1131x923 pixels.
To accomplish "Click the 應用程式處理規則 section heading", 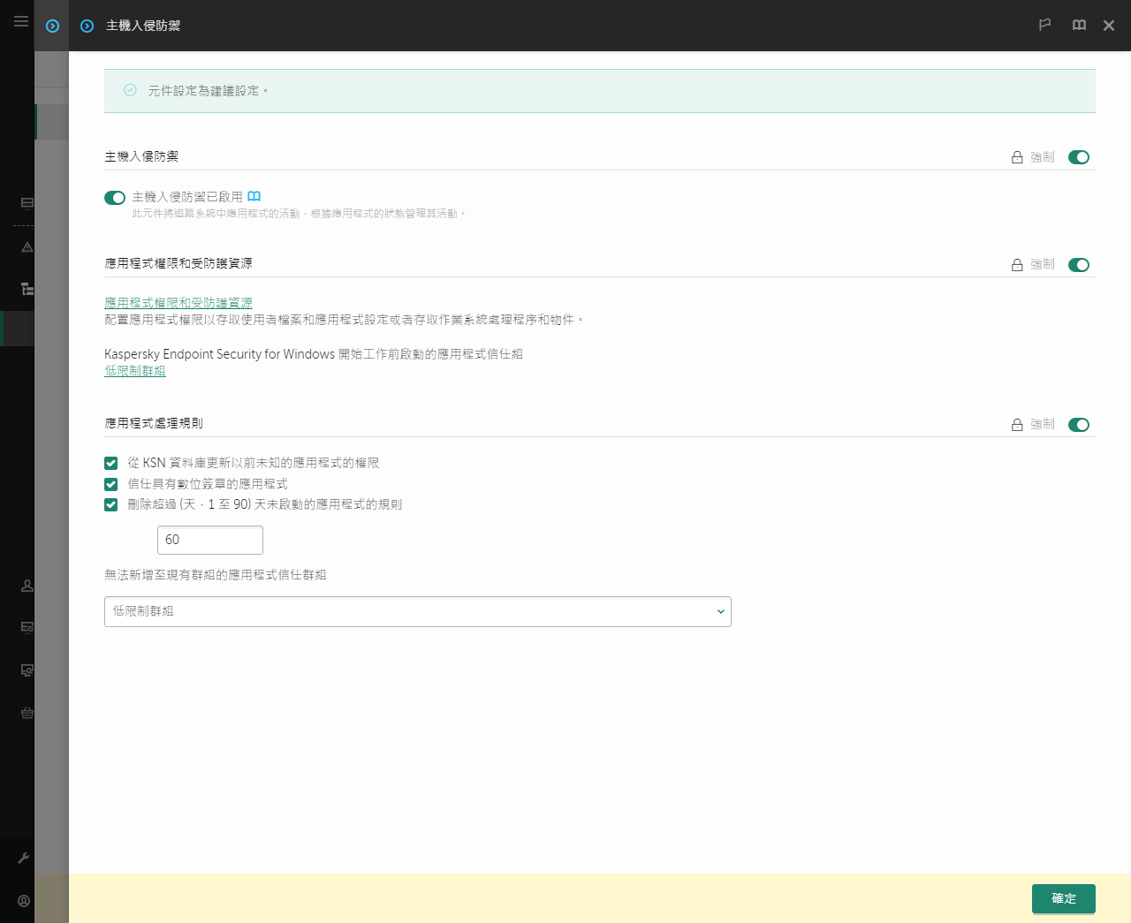I will tap(154, 423).
